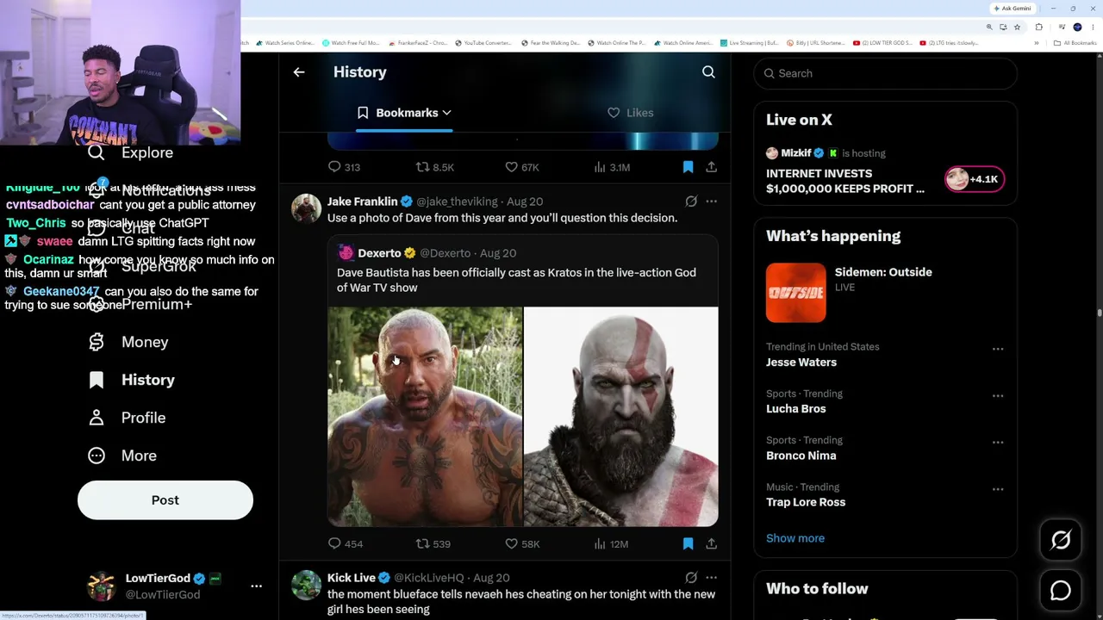Open search via magnifier in History header
The image size is (1103, 620).
point(708,72)
